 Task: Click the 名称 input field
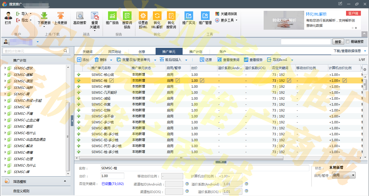click(x=204, y=168)
